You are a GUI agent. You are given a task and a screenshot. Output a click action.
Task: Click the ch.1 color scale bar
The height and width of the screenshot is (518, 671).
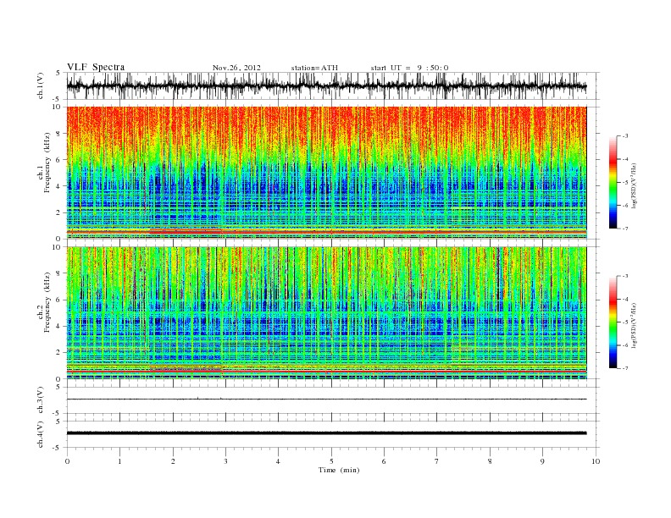[x=613, y=182]
